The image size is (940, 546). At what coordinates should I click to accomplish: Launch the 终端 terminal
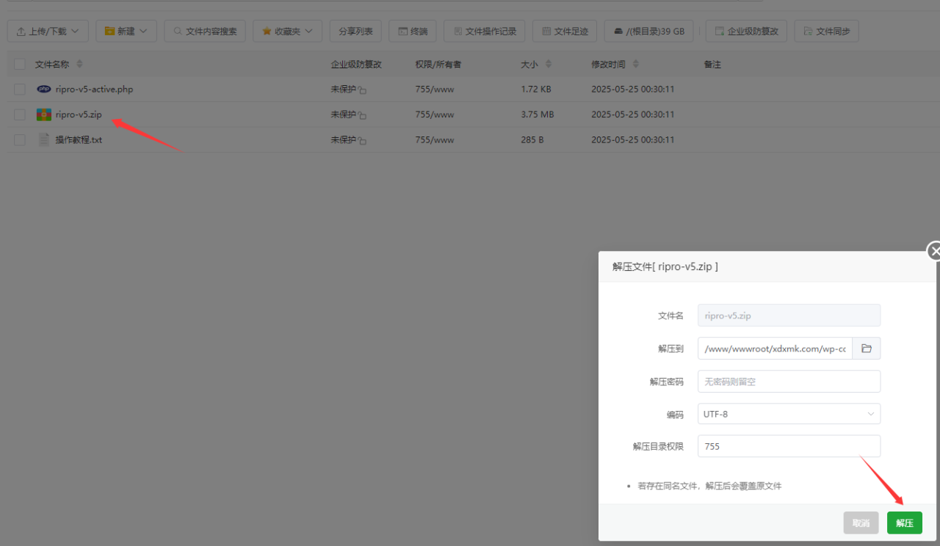pos(413,31)
